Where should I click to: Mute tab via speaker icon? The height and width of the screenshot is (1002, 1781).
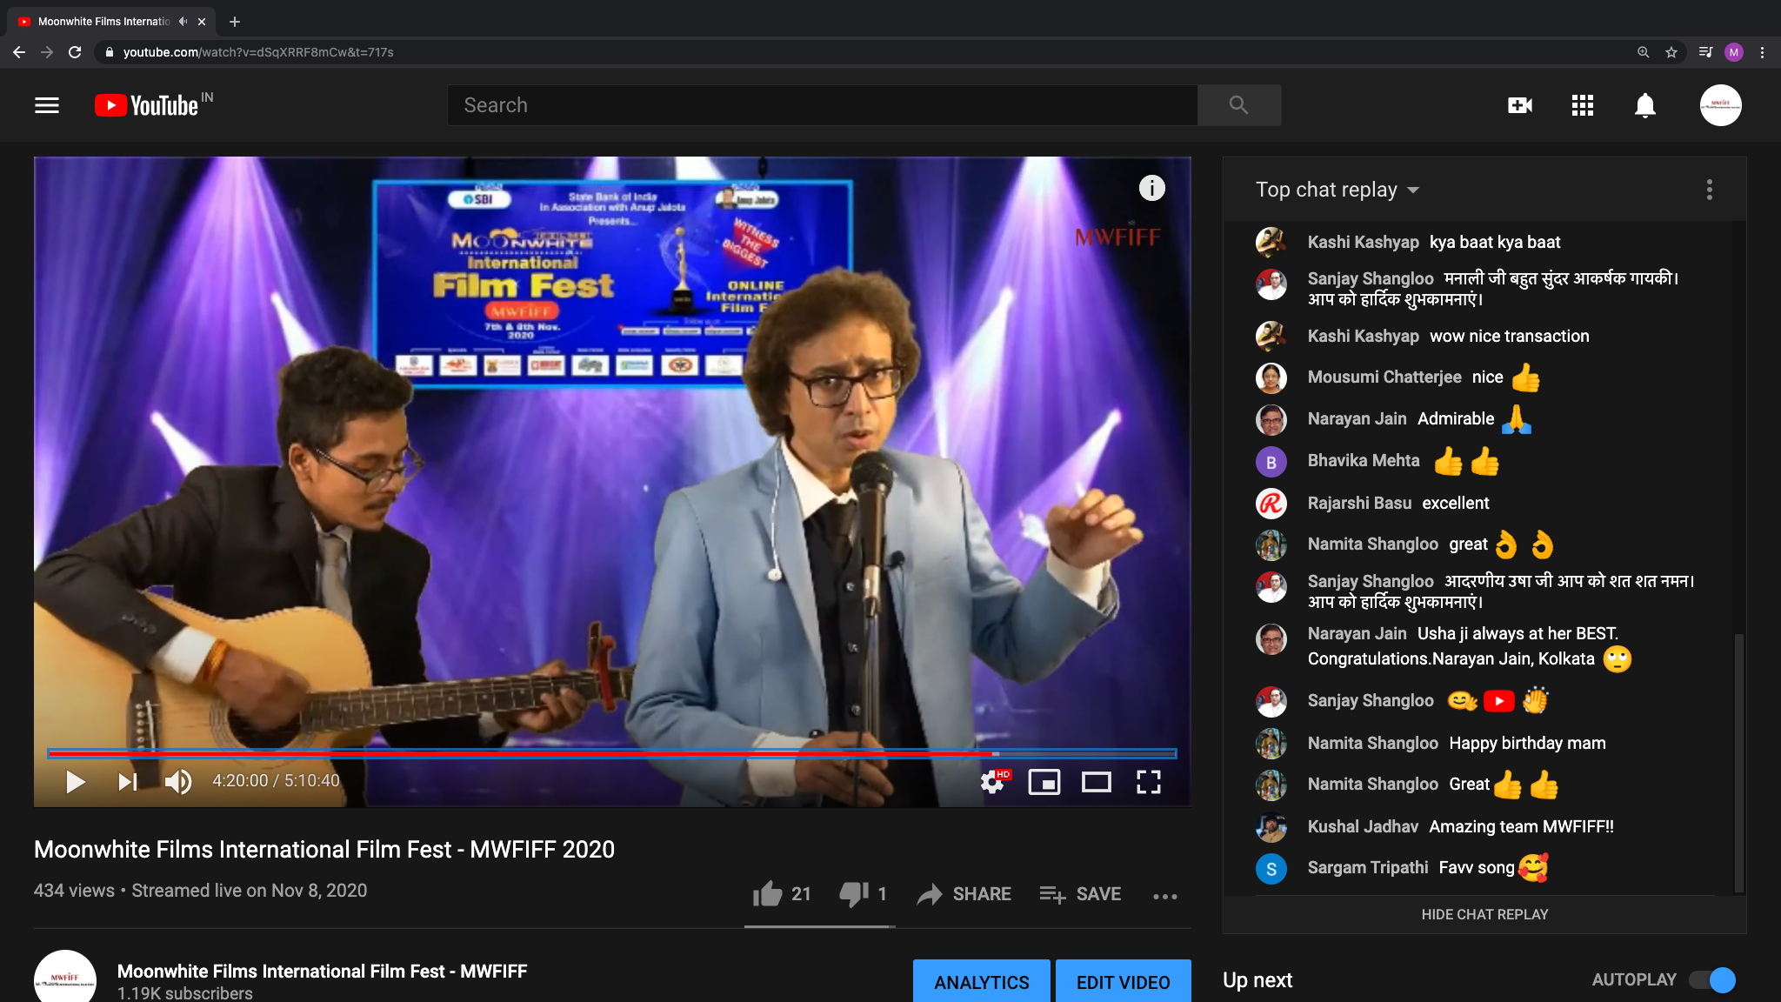point(183,22)
